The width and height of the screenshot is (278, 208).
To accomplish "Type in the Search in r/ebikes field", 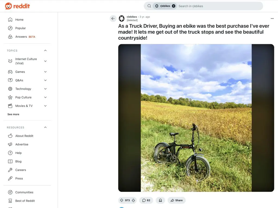I will [217, 6].
